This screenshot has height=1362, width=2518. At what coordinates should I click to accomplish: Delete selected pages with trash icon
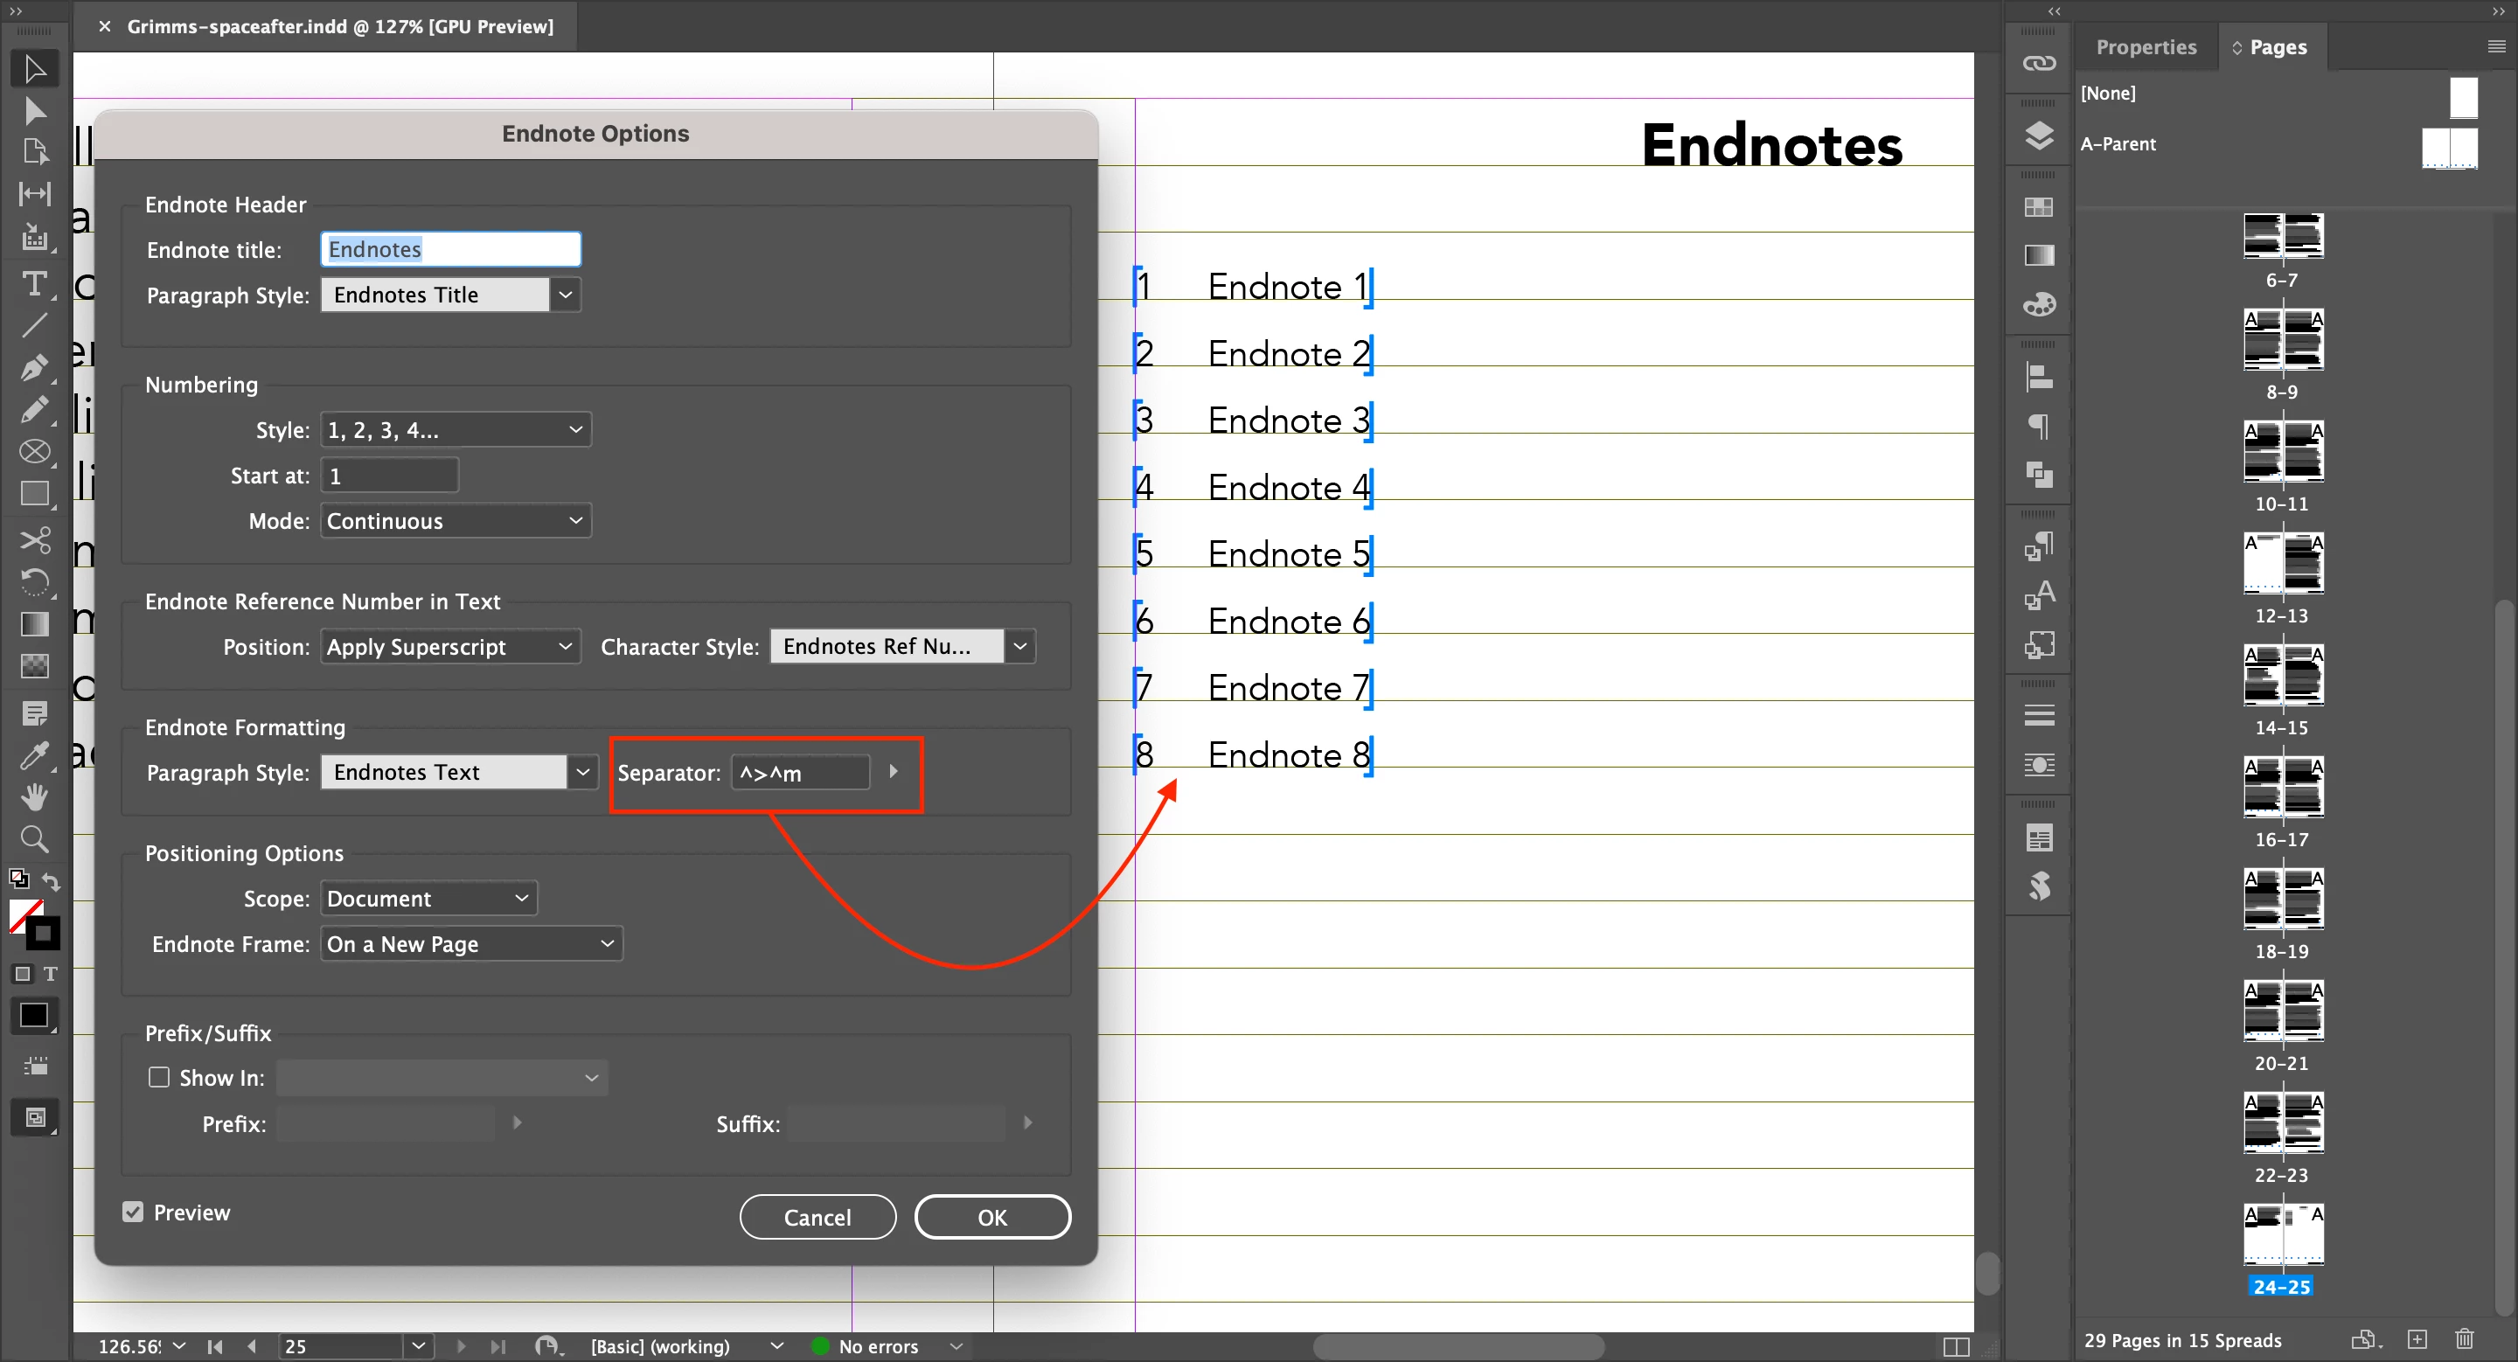point(2465,1338)
